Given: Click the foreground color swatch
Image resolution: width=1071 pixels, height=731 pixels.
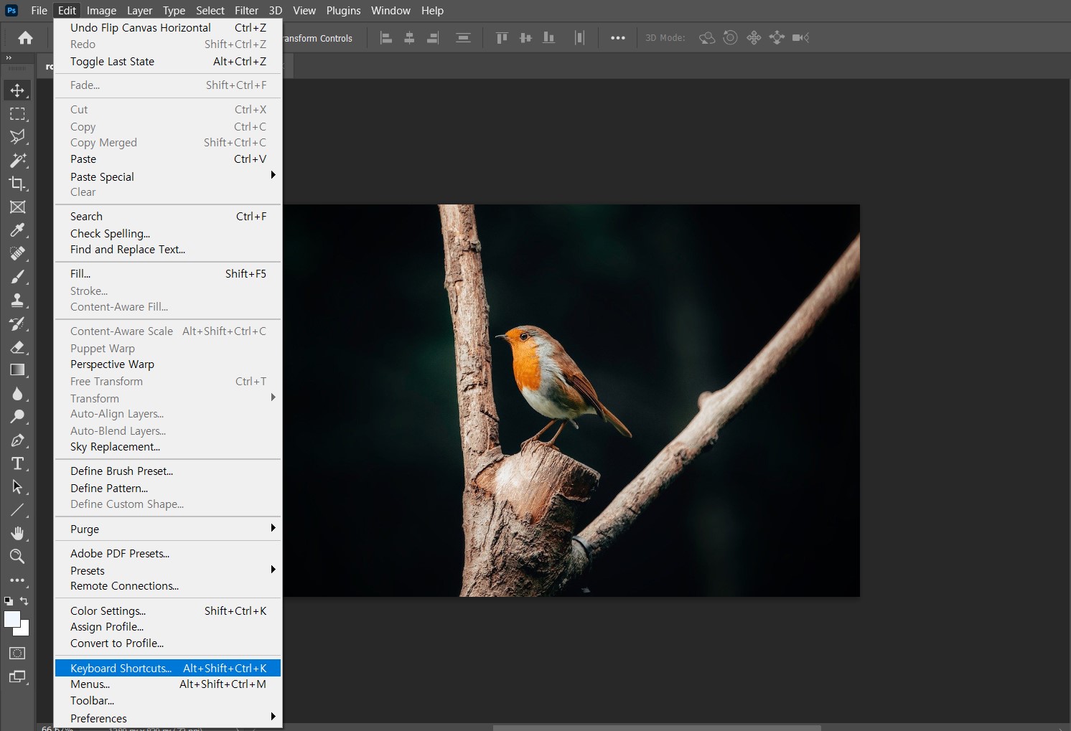Looking at the screenshot, I should click(x=11, y=618).
